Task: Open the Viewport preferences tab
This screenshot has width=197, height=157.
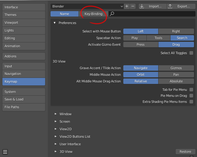Action: pos(24,23)
